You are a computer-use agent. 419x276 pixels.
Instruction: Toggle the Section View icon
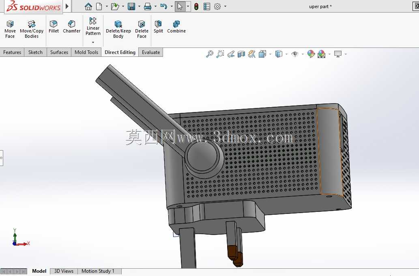241,54
